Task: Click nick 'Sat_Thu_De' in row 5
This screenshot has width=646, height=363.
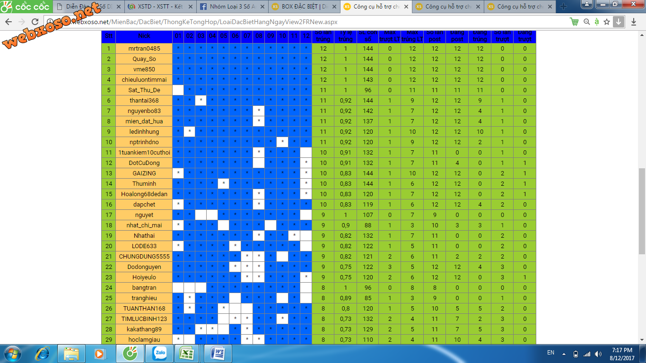Action: (144, 90)
